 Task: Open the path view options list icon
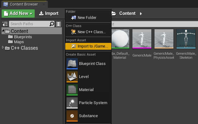point(58,24)
